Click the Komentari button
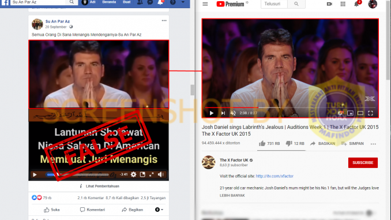 [x=92, y=210]
